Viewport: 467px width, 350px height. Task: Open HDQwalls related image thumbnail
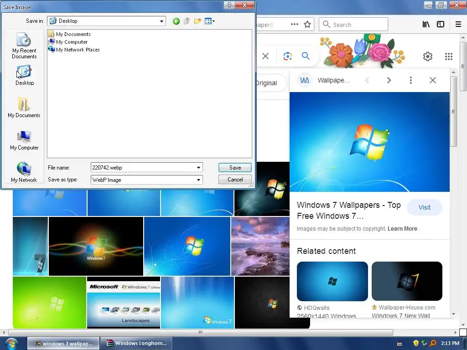[332, 281]
